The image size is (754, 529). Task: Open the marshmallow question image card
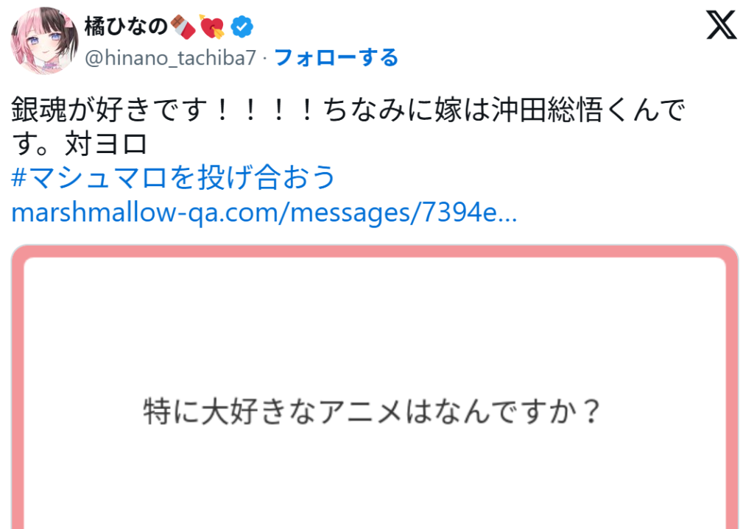[x=375, y=387]
